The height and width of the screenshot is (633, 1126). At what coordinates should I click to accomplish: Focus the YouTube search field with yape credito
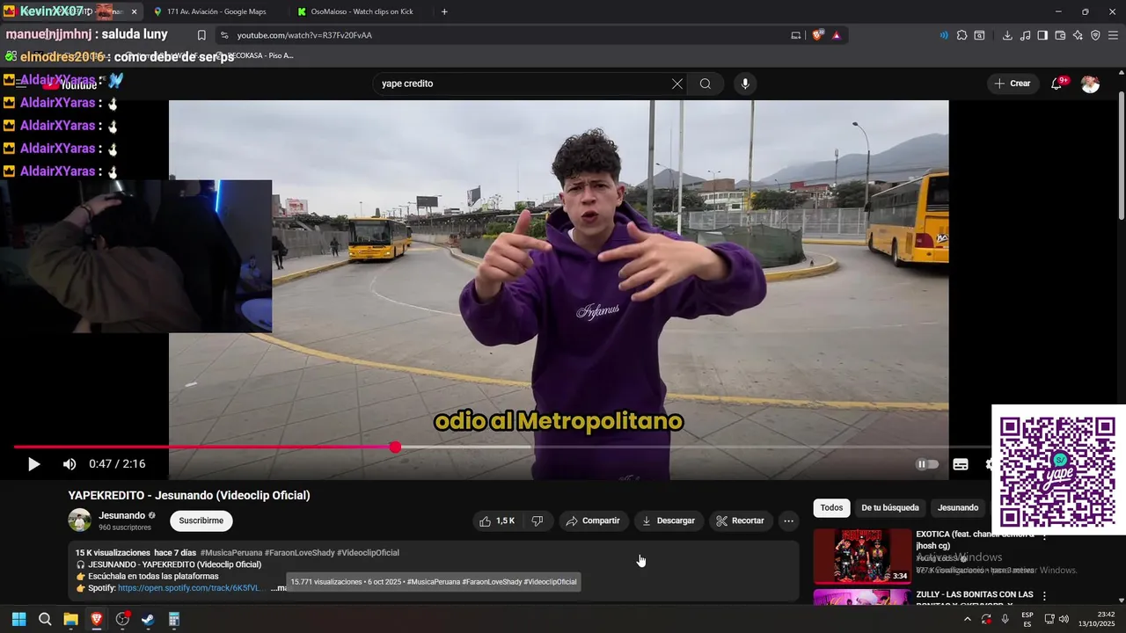point(523,84)
